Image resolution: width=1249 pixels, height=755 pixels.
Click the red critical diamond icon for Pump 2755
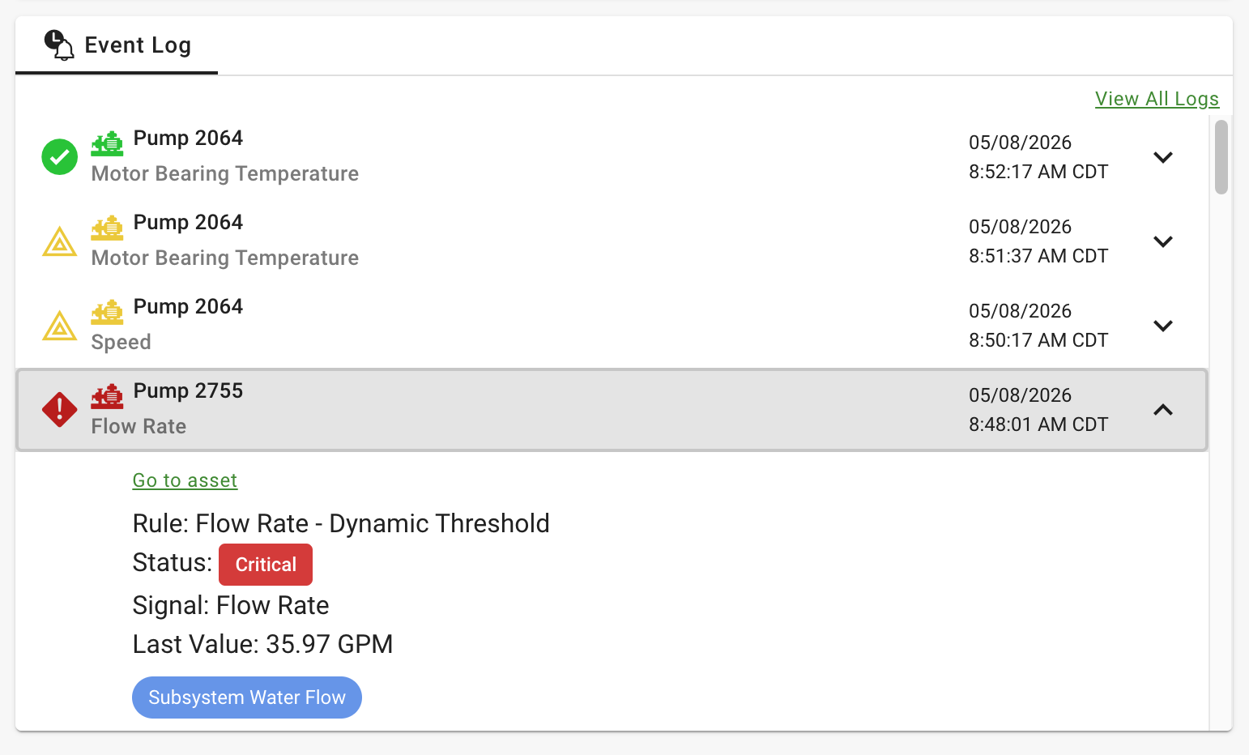pos(60,410)
